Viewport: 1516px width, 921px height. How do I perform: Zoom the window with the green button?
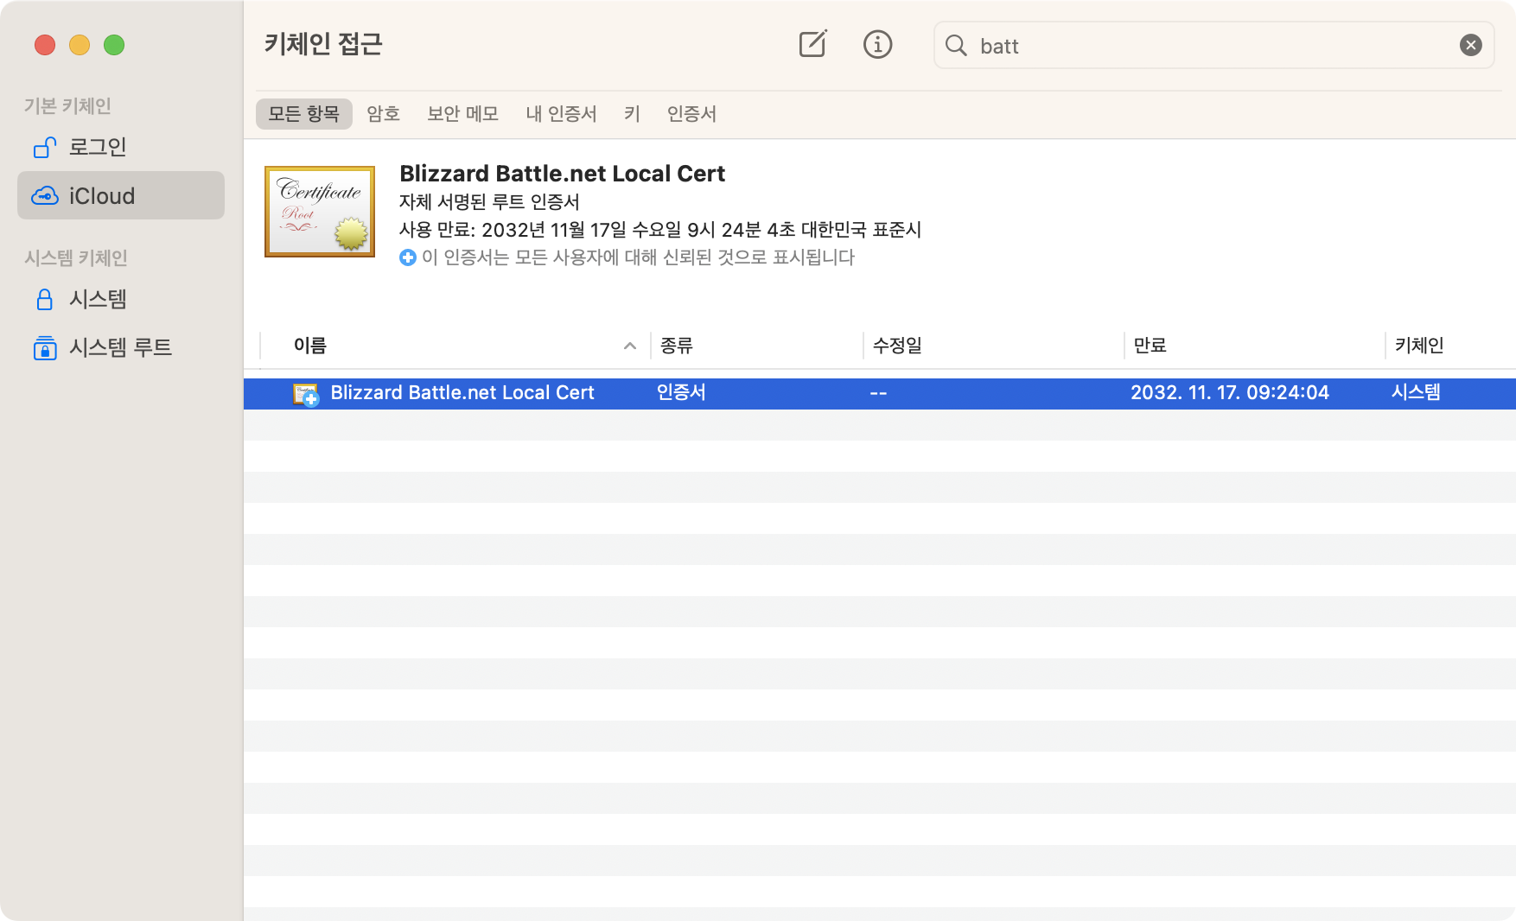pos(114,45)
